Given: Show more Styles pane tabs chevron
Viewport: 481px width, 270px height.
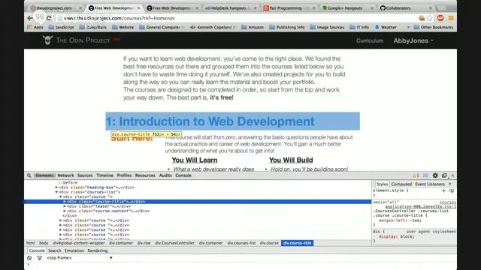Looking at the screenshot, I should point(450,184).
